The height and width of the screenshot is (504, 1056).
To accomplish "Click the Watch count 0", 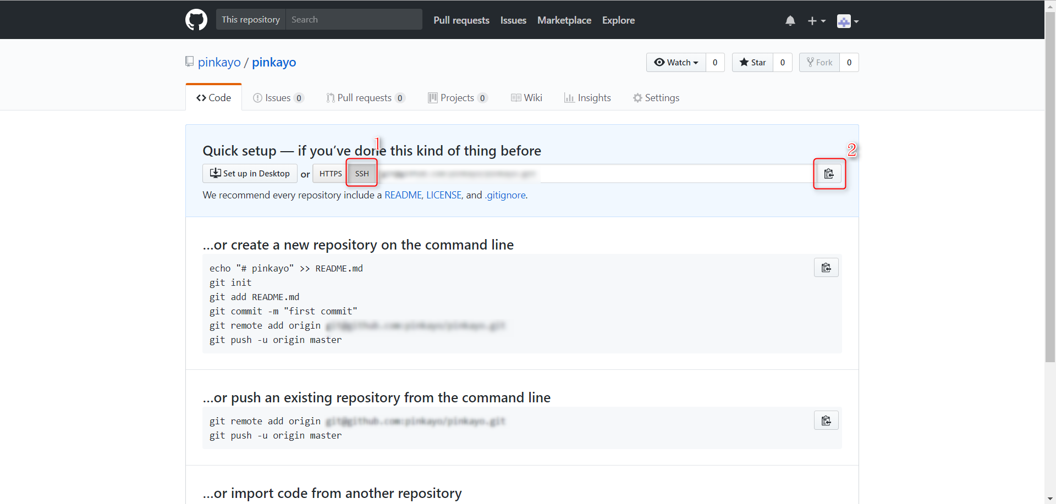I will 715,62.
